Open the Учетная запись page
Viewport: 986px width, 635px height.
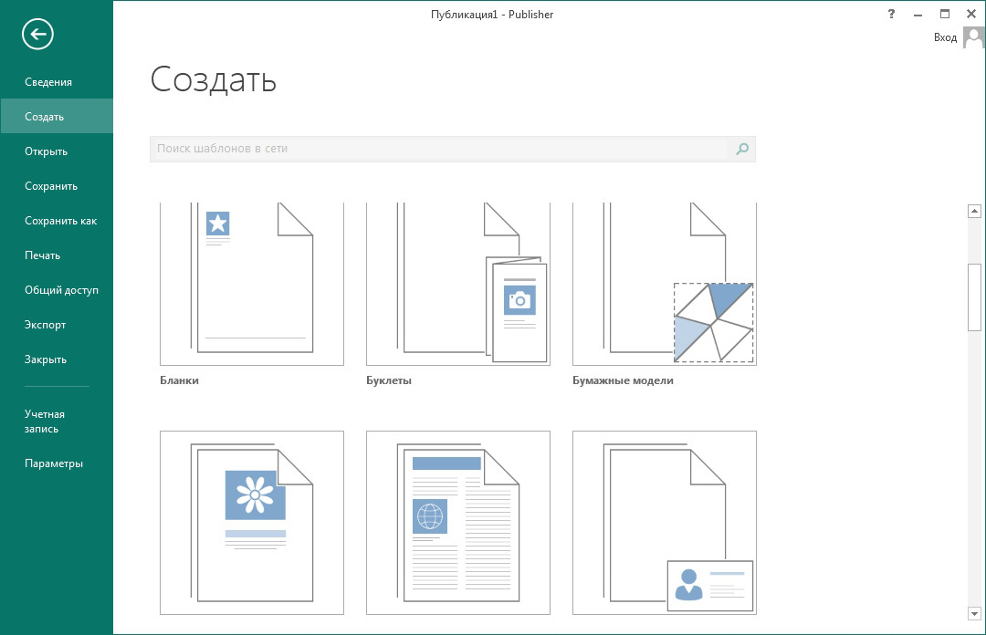[43, 421]
